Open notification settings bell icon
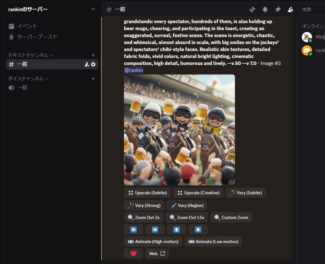 tap(265, 10)
